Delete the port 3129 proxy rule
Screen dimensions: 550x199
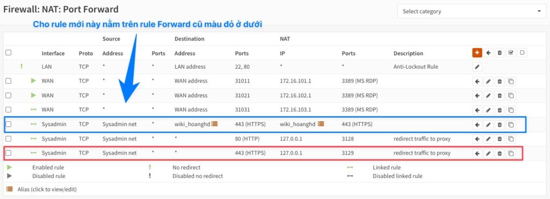point(500,153)
